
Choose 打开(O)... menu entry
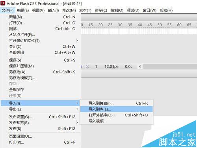click(x=41, y=23)
